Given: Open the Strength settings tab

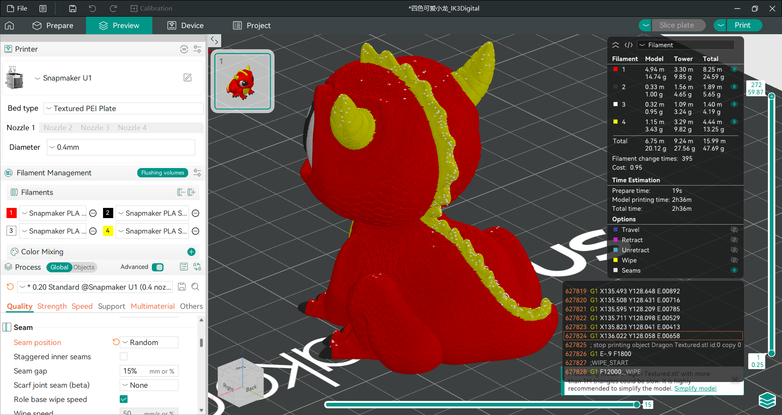Looking at the screenshot, I should tap(52, 306).
